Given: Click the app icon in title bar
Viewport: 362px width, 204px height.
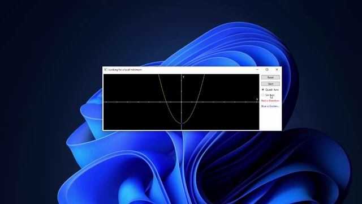Looking at the screenshot, I should [106, 70].
